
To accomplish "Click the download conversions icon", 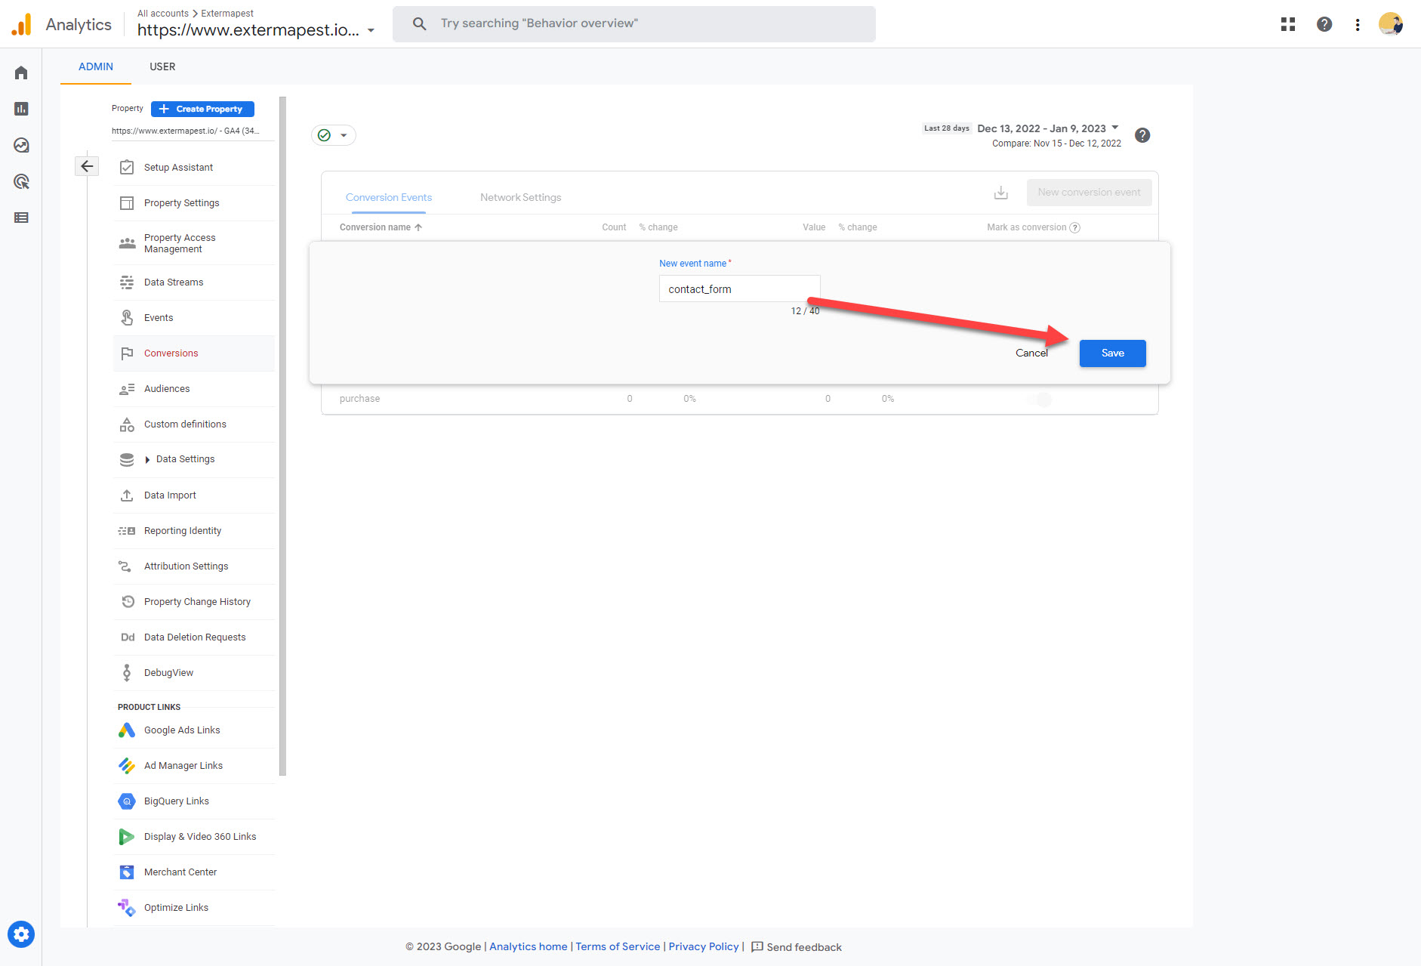I will point(1001,193).
